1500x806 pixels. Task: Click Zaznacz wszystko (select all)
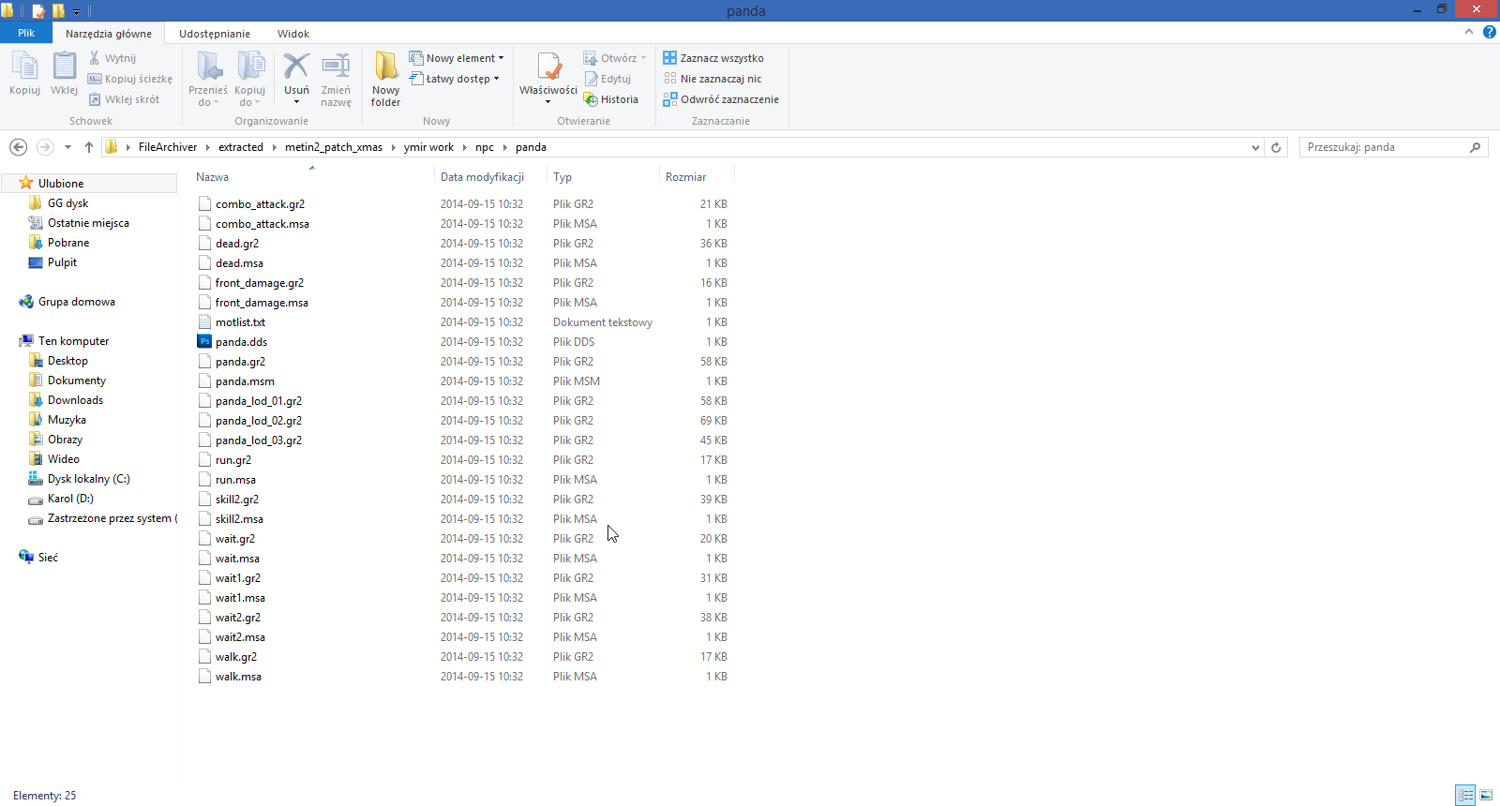pyautogui.click(x=713, y=58)
